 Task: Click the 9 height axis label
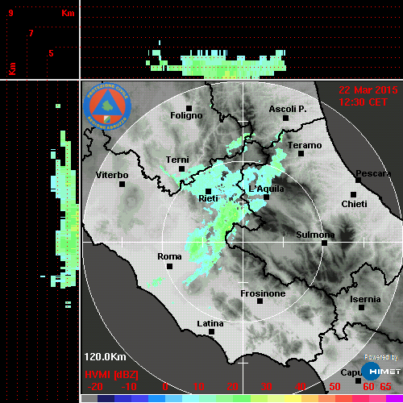click(10, 13)
